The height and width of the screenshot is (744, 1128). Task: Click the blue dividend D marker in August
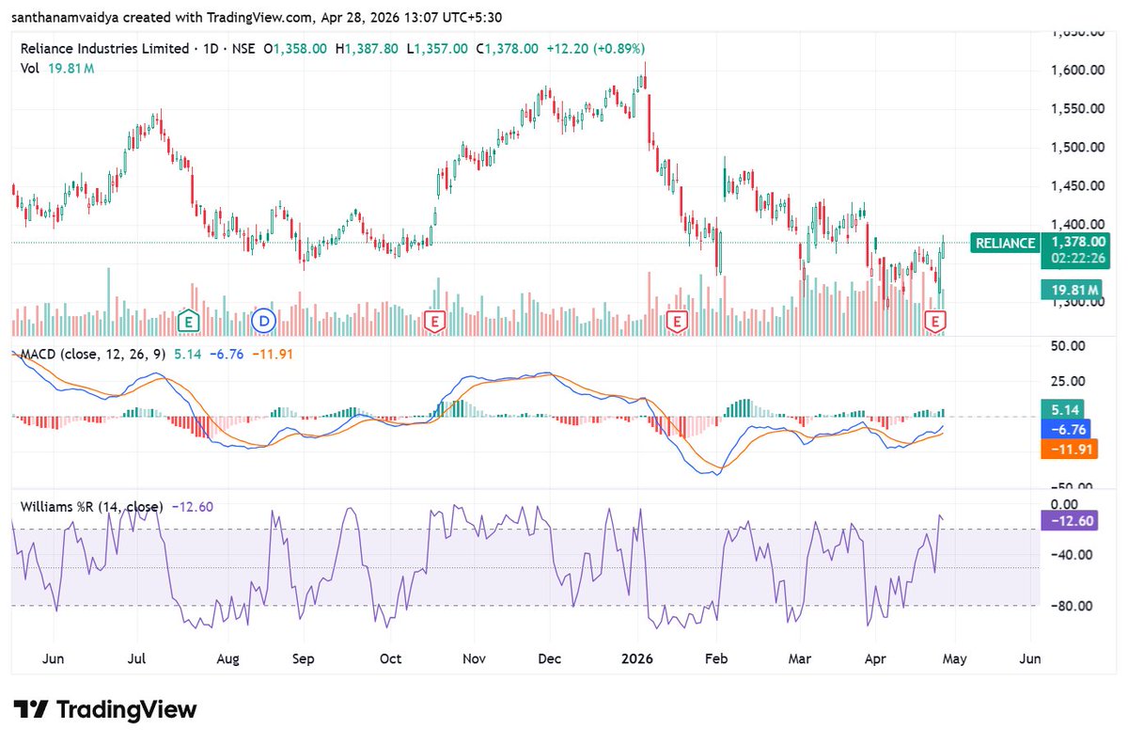click(x=264, y=322)
